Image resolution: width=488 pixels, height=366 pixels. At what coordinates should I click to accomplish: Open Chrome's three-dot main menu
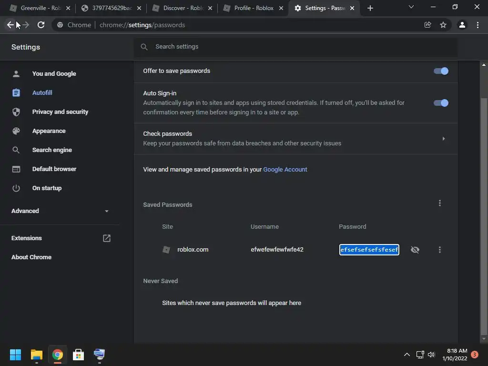478,25
